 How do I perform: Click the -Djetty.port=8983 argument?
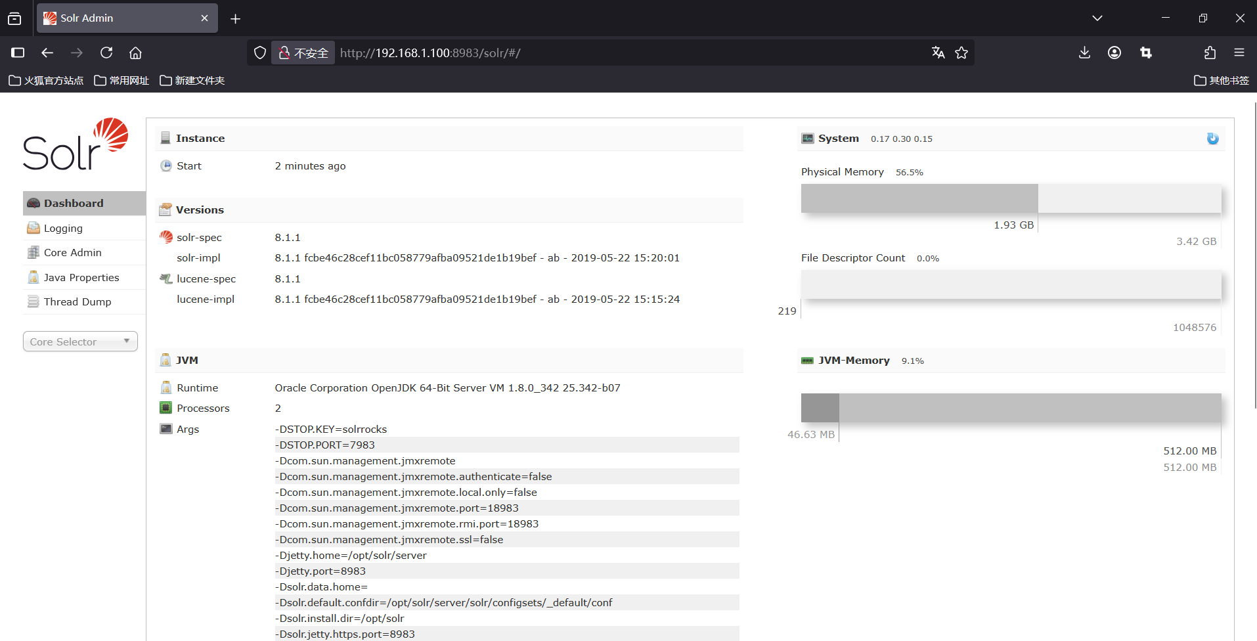(x=320, y=571)
